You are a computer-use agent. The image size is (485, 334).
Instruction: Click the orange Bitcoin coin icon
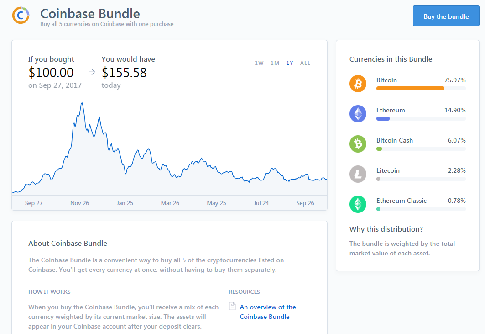358,84
